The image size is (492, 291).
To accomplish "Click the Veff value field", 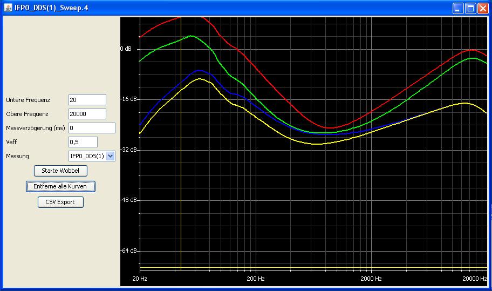I will (83, 142).
